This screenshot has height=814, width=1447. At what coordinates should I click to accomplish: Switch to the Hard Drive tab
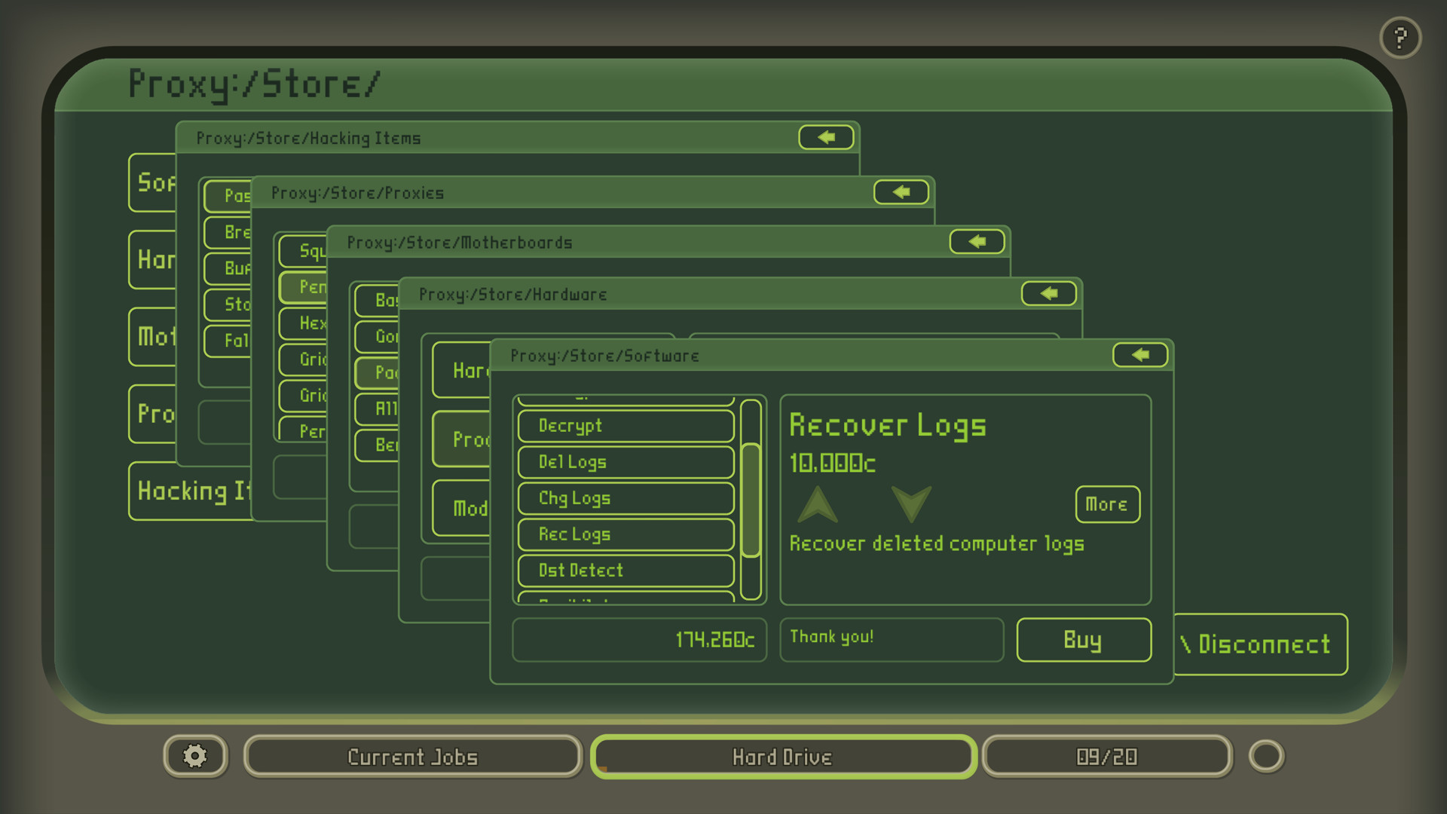coord(782,756)
